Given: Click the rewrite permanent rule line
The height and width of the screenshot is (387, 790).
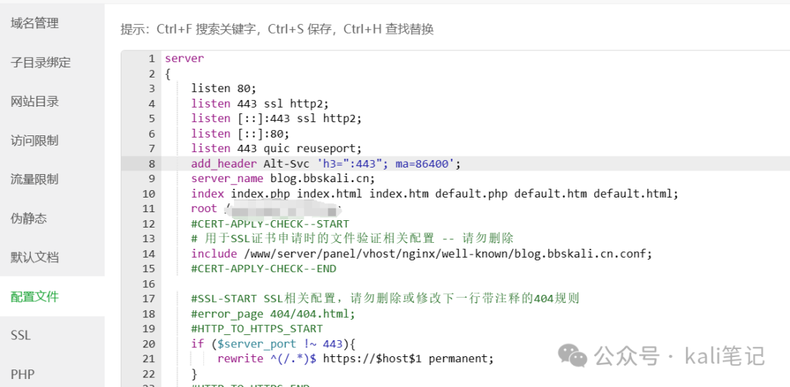Looking at the screenshot, I should (355, 358).
